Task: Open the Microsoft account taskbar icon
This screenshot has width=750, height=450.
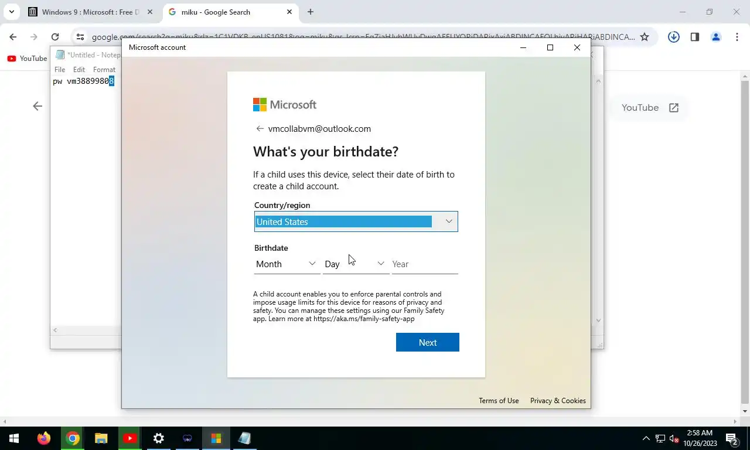Action: point(216,438)
